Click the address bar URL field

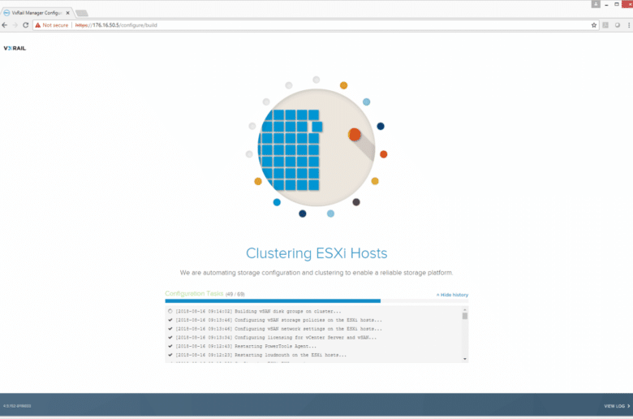315,25
